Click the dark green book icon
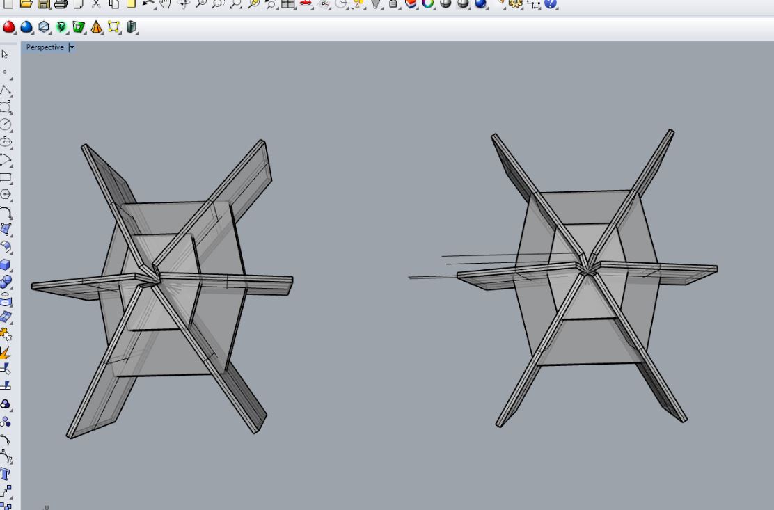The image size is (774, 510). click(x=131, y=27)
